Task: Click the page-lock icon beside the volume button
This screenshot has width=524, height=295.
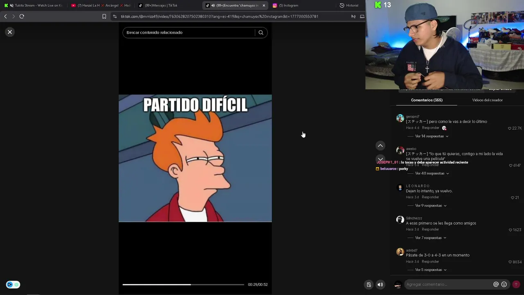Action: coord(369,284)
